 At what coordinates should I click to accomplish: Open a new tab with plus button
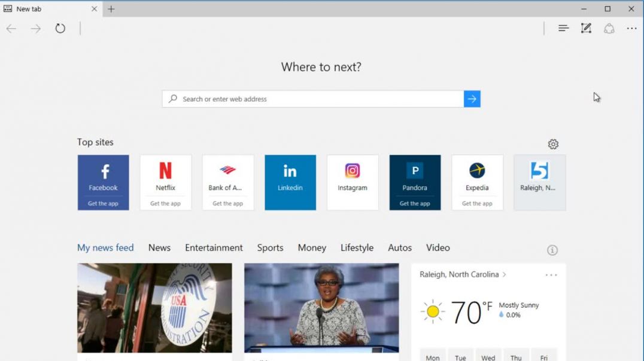111,8
